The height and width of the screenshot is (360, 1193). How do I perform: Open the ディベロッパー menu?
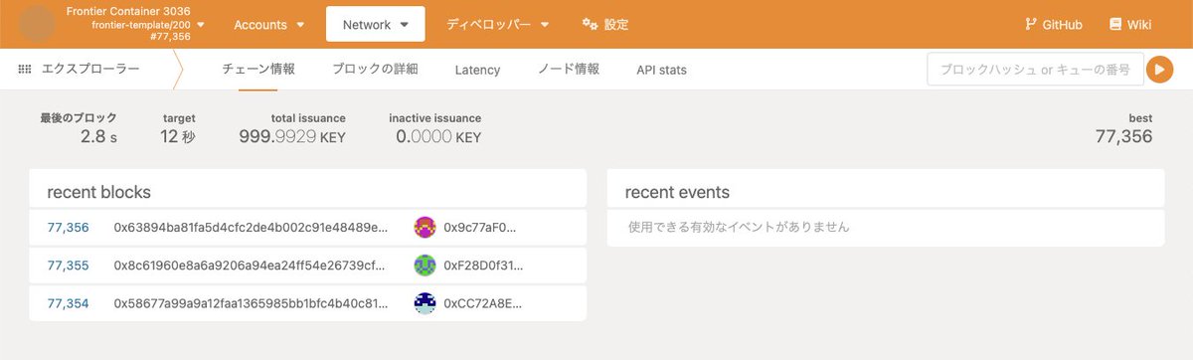(x=497, y=24)
